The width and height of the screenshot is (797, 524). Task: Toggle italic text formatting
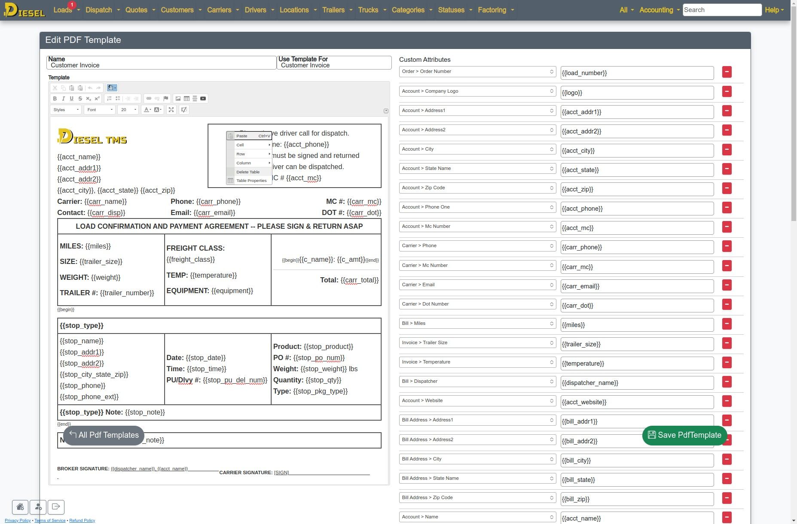(x=63, y=99)
